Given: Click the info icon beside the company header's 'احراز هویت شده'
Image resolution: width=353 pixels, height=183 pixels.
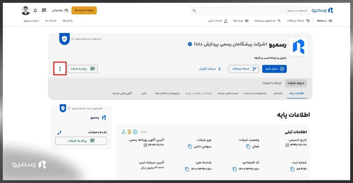Looking at the screenshot, I should pyautogui.click(x=73, y=39).
